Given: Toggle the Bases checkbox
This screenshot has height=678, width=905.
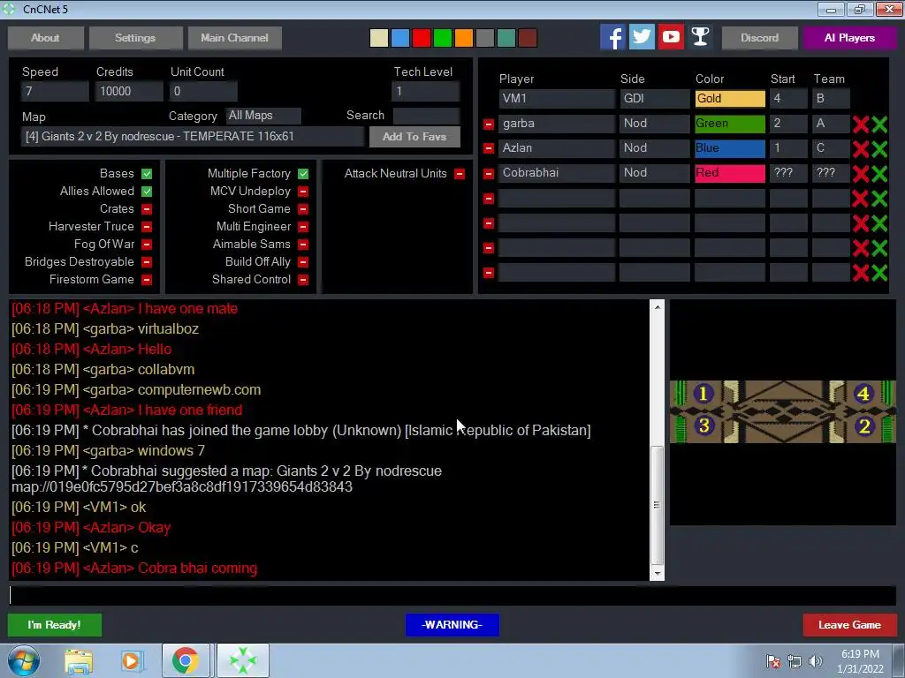Looking at the screenshot, I should [147, 174].
